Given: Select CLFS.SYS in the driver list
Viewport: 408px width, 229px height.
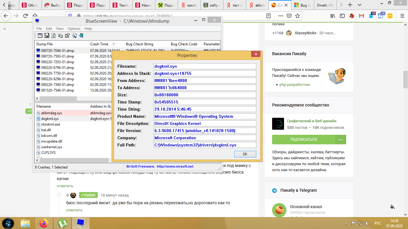Looking at the screenshot, I should [x=48, y=153].
